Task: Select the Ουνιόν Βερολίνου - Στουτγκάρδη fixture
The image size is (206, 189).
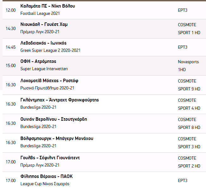Action: tap(53, 119)
